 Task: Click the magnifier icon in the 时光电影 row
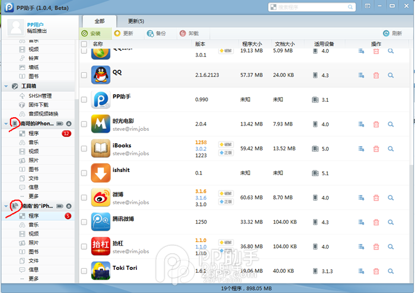coord(391,124)
